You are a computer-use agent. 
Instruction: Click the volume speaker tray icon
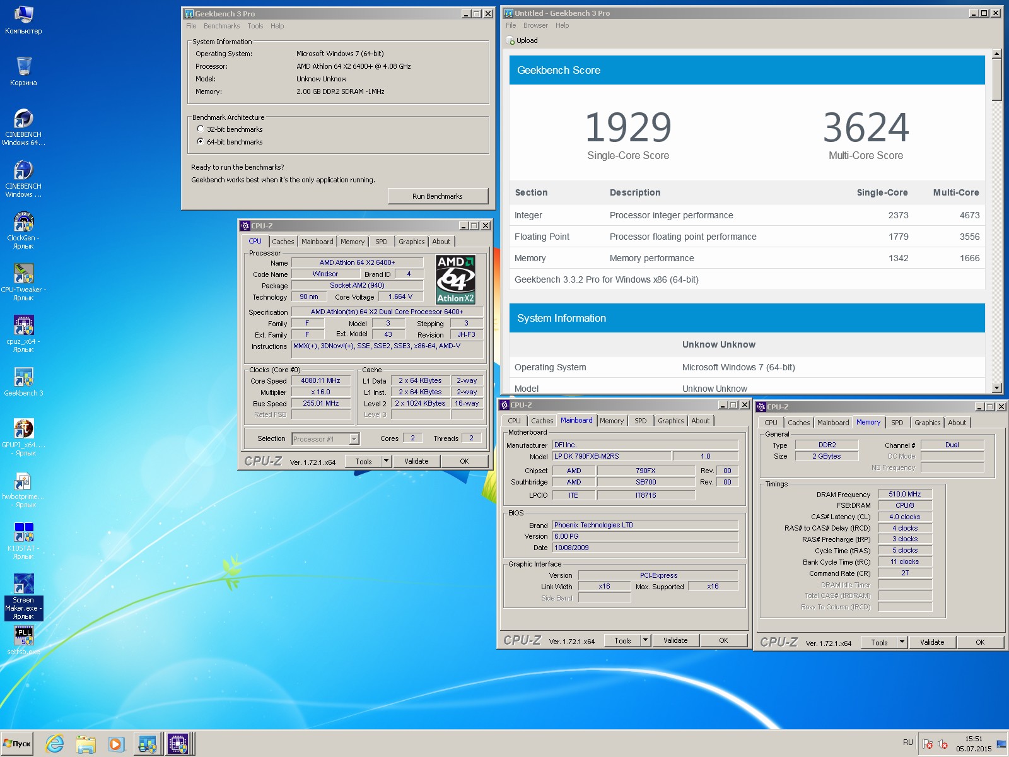point(943,744)
